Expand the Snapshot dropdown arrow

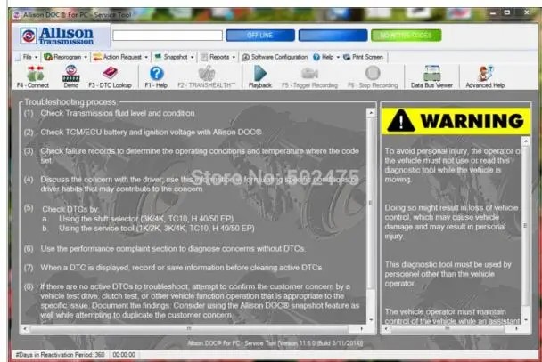tap(193, 58)
